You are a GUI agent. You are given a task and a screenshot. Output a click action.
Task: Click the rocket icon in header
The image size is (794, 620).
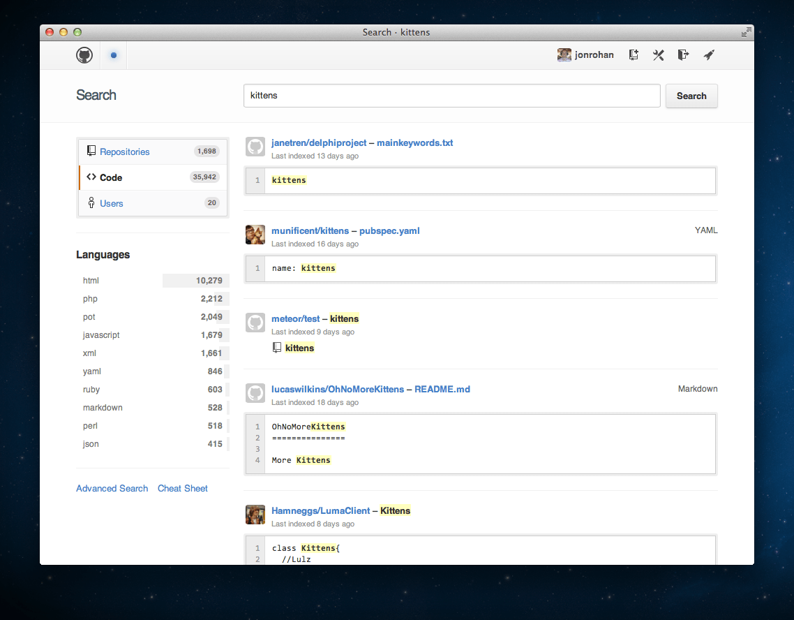[x=708, y=55]
